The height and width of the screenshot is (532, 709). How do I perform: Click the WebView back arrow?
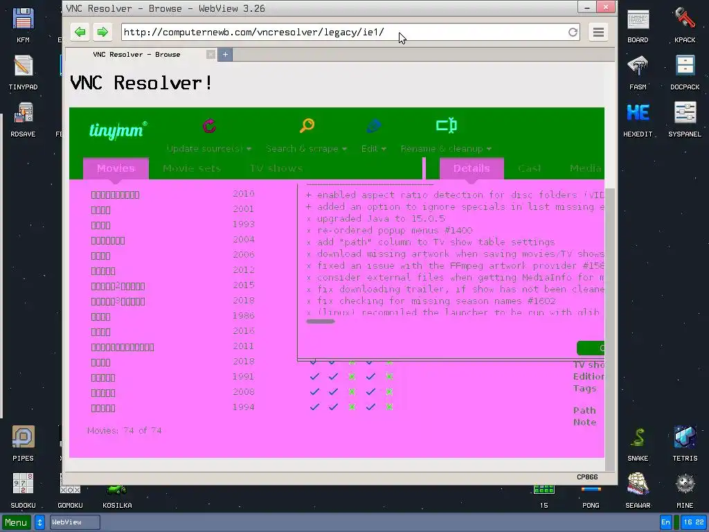click(x=80, y=32)
